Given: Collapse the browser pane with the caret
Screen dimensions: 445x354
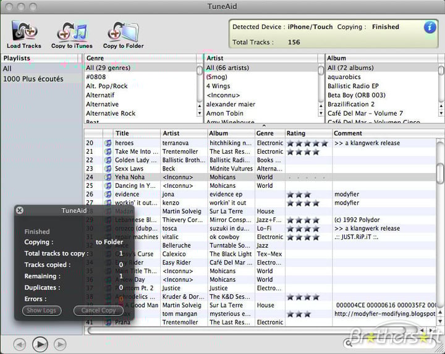Looking at the screenshot, I should (264, 125).
